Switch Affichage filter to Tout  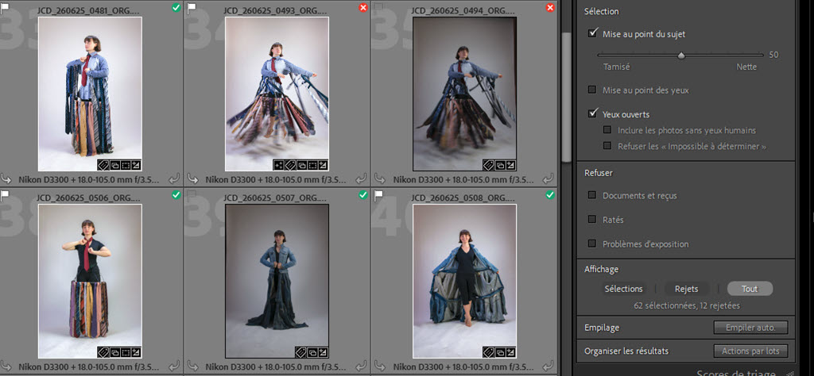[750, 289]
